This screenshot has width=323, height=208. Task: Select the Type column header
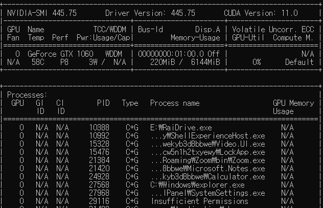130,103
